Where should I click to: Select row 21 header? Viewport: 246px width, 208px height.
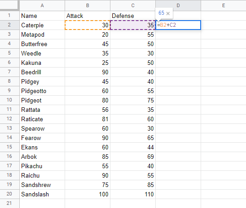[9, 204]
